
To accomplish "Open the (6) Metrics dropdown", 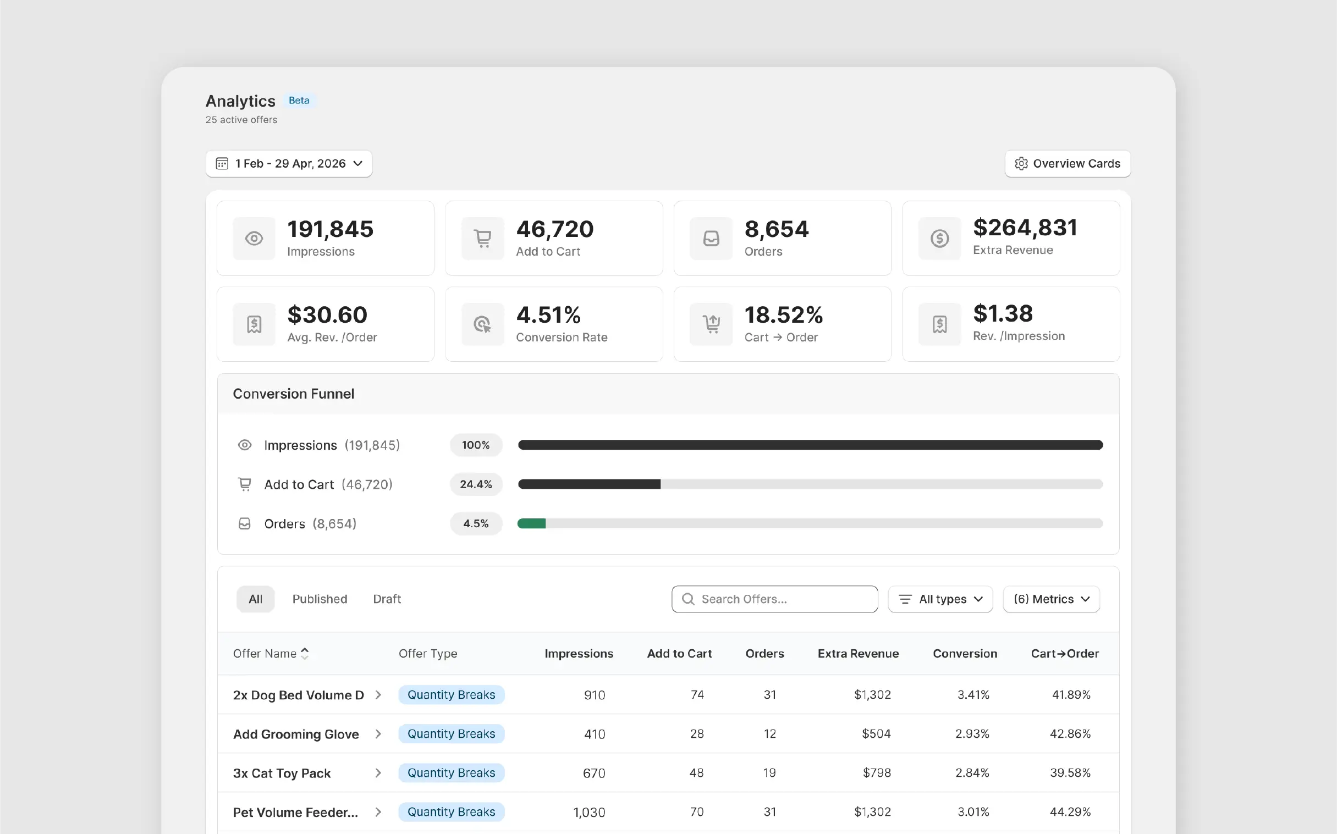I will [x=1051, y=599].
